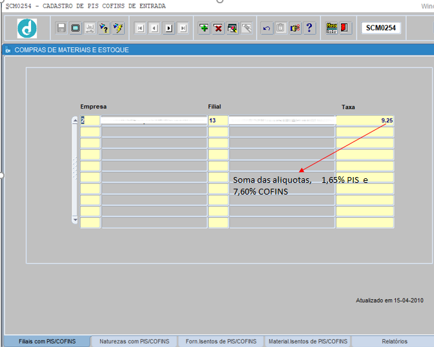The height and width of the screenshot is (347, 434).
Task: Open Naturezas com PIS/COFINS tab
Action: tap(134, 341)
